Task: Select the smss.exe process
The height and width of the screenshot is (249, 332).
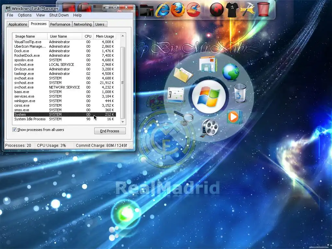Action: [65, 110]
